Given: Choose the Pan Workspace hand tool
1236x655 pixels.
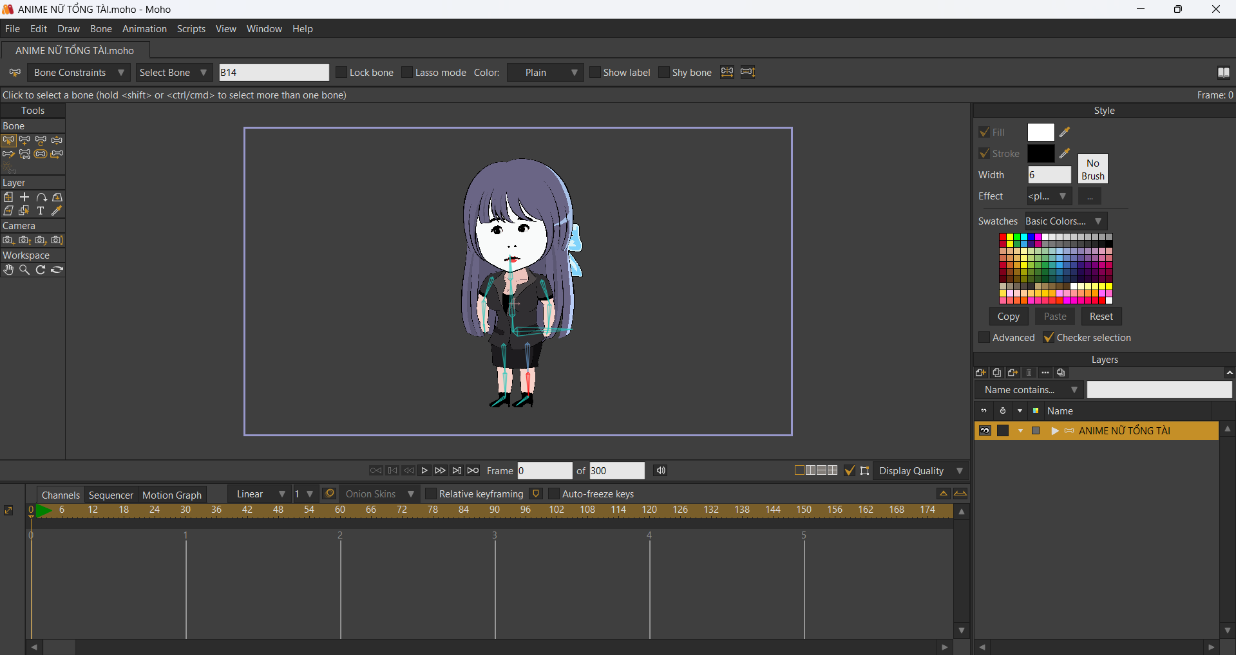Looking at the screenshot, I should [x=8, y=270].
